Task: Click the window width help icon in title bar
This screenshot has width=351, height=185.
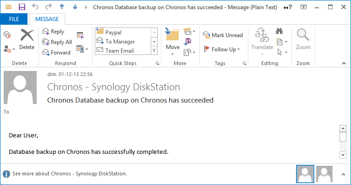Action: 288,7
